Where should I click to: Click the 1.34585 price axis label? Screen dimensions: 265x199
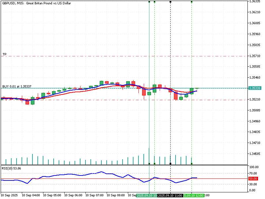pos(255,154)
